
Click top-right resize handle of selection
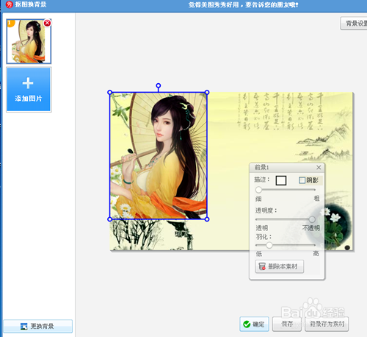pyautogui.click(x=207, y=93)
